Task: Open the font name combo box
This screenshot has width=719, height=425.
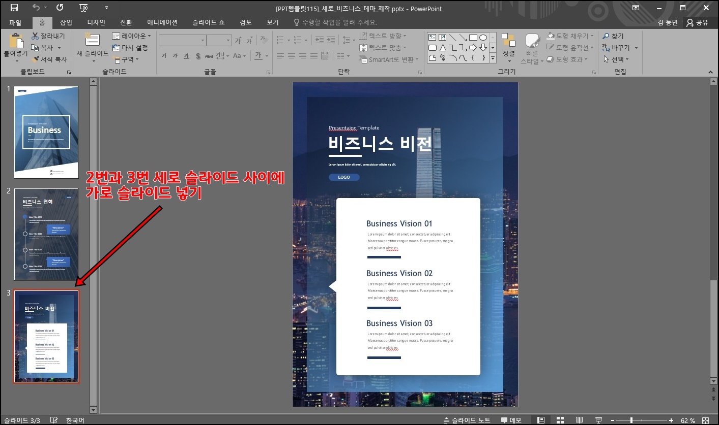Action: point(182,41)
